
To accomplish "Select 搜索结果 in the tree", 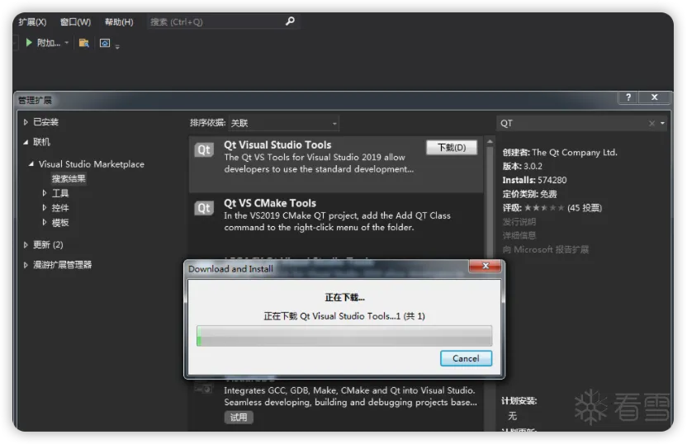I will coord(69,178).
